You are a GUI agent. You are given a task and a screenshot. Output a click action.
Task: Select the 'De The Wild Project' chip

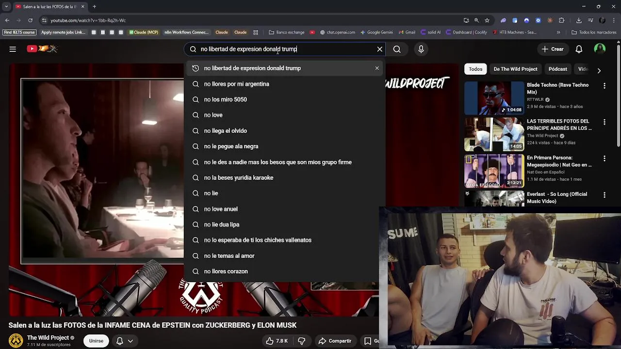[x=515, y=69]
